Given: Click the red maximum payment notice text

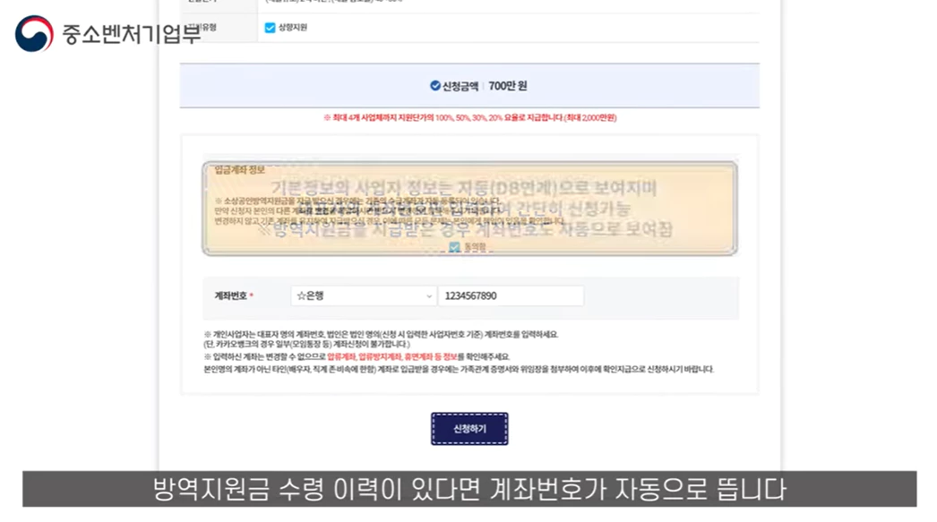Looking at the screenshot, I should point(469,117).
